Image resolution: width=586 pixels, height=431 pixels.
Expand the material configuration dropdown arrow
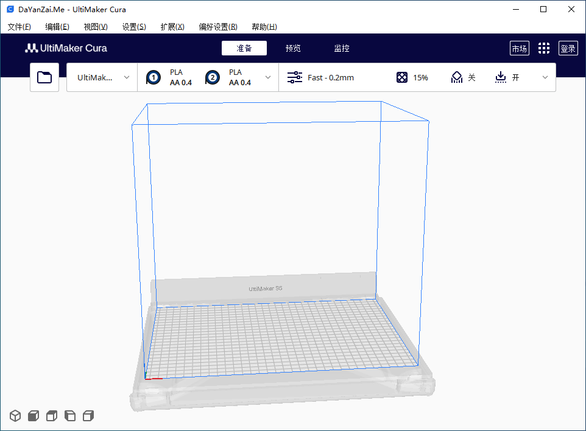pos(268,77)
